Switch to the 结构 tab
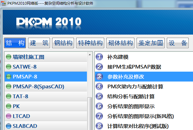 coord(15,43)
